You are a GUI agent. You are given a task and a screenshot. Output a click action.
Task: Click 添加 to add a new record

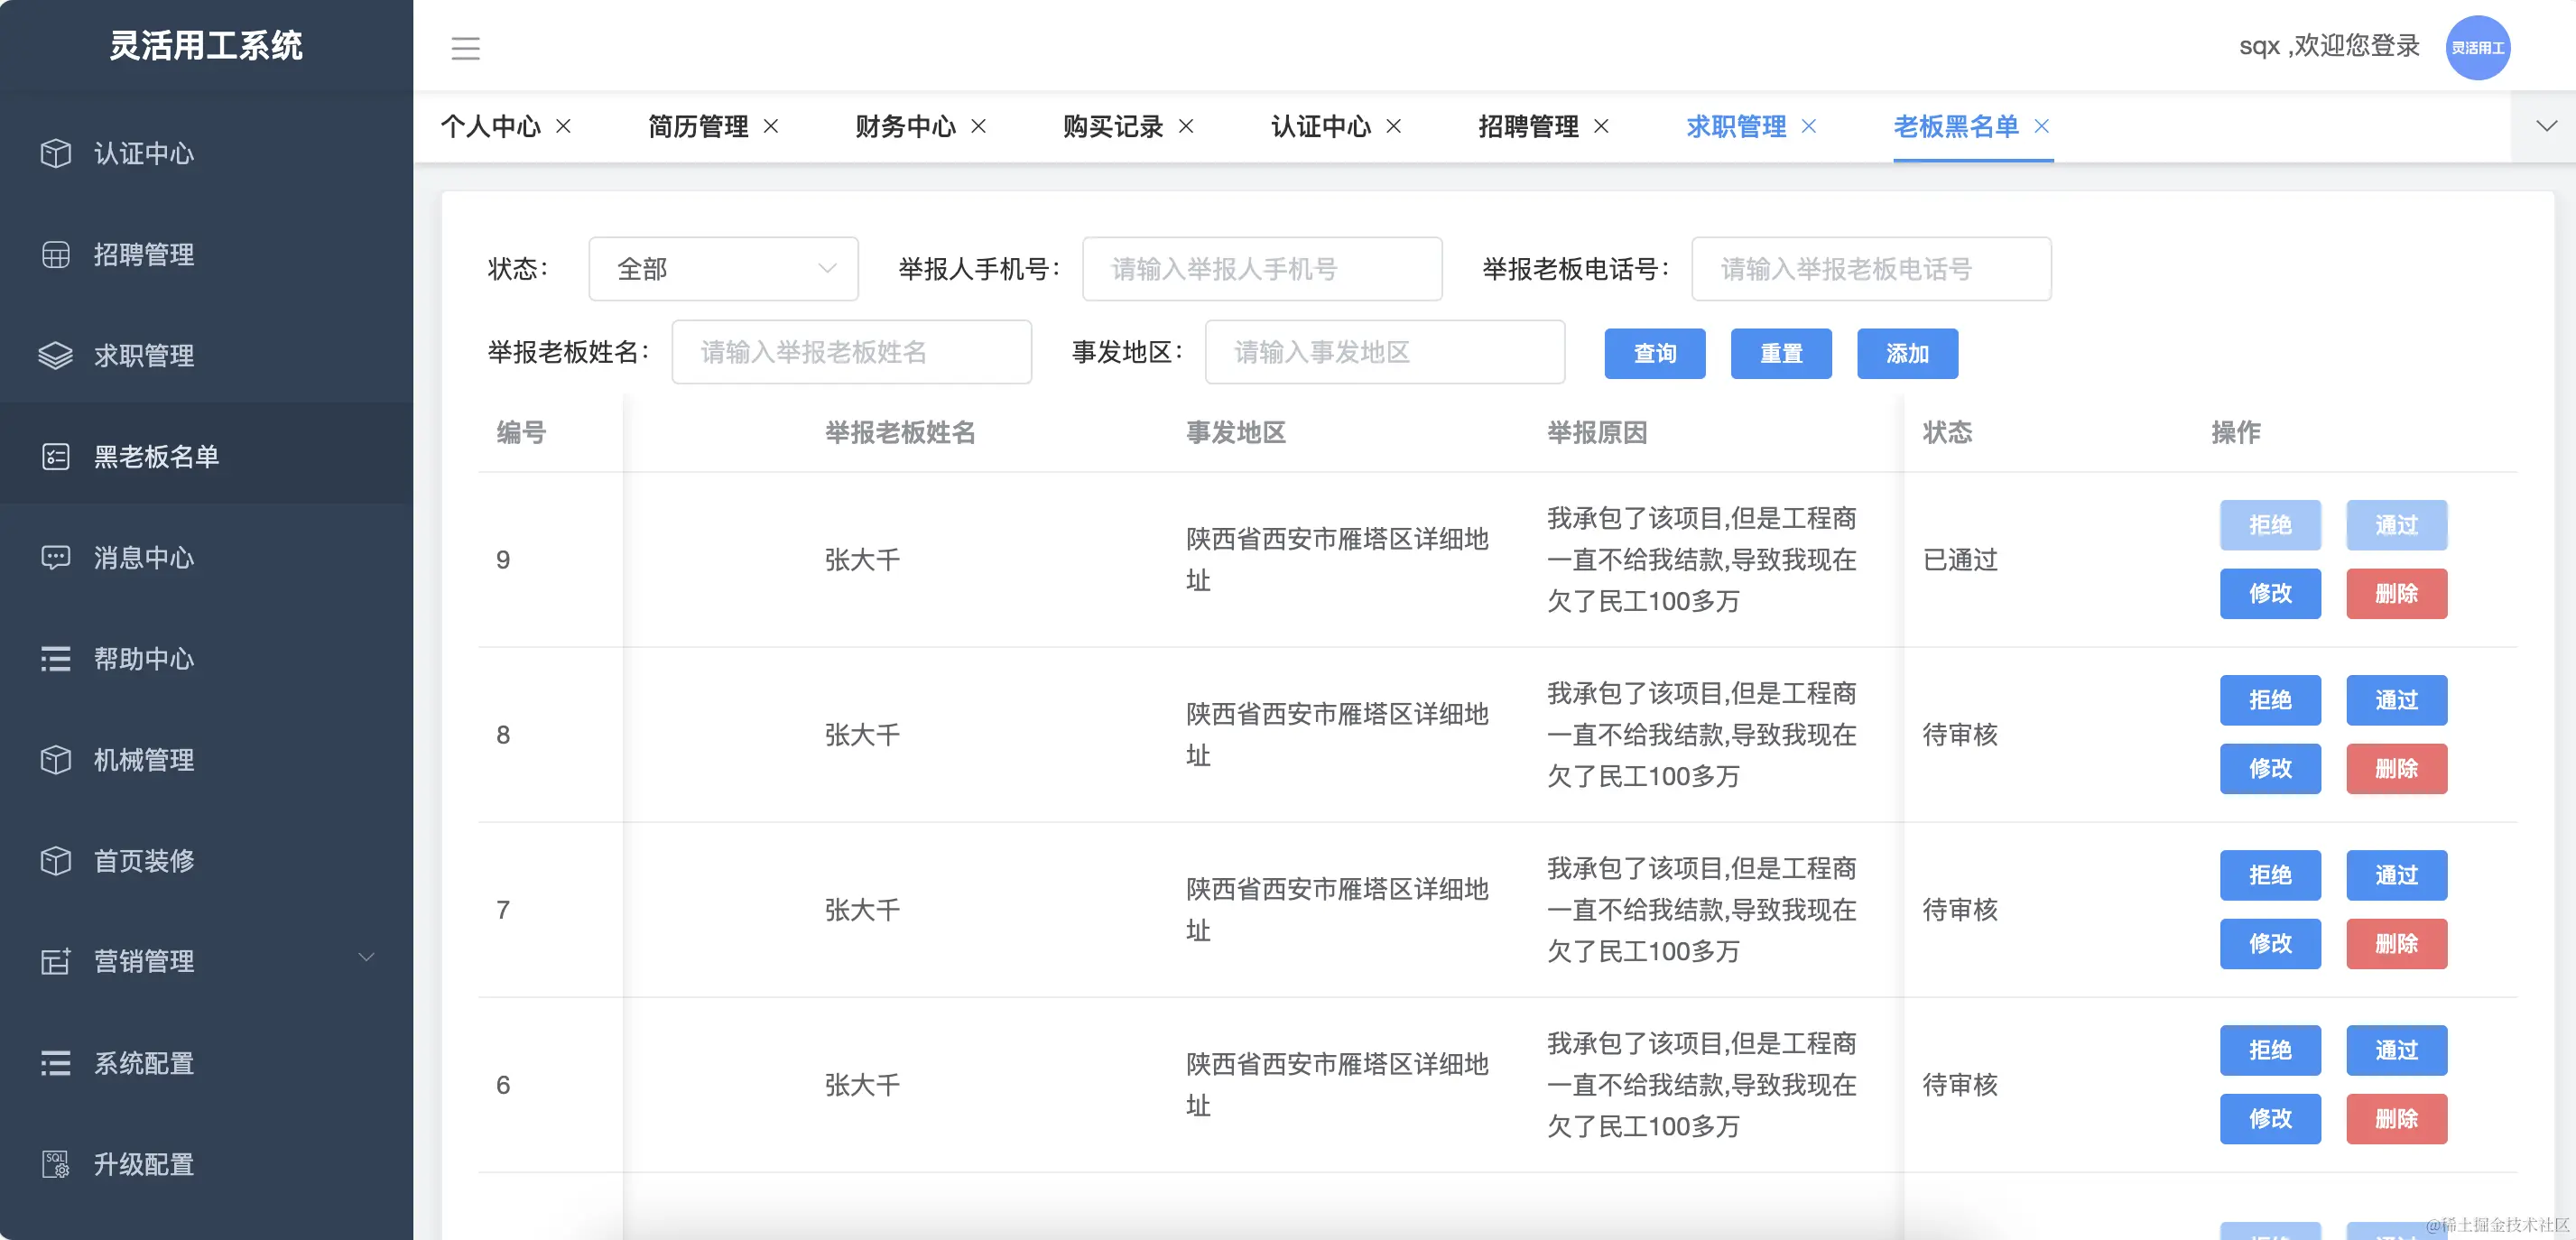point(1907,353)
